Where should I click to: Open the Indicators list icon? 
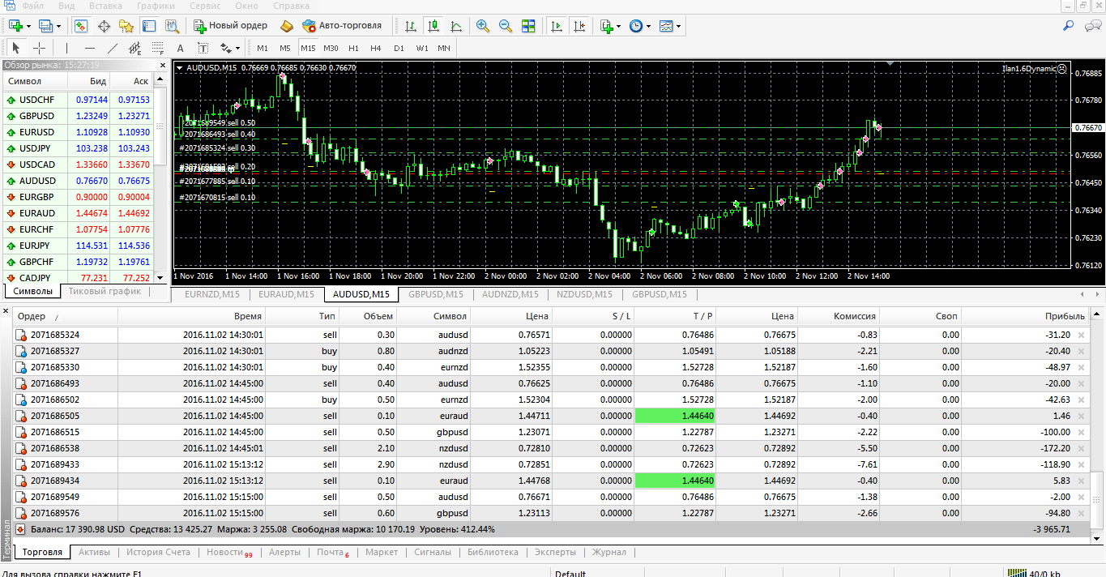pyautogui.click(x=606, y=26)
